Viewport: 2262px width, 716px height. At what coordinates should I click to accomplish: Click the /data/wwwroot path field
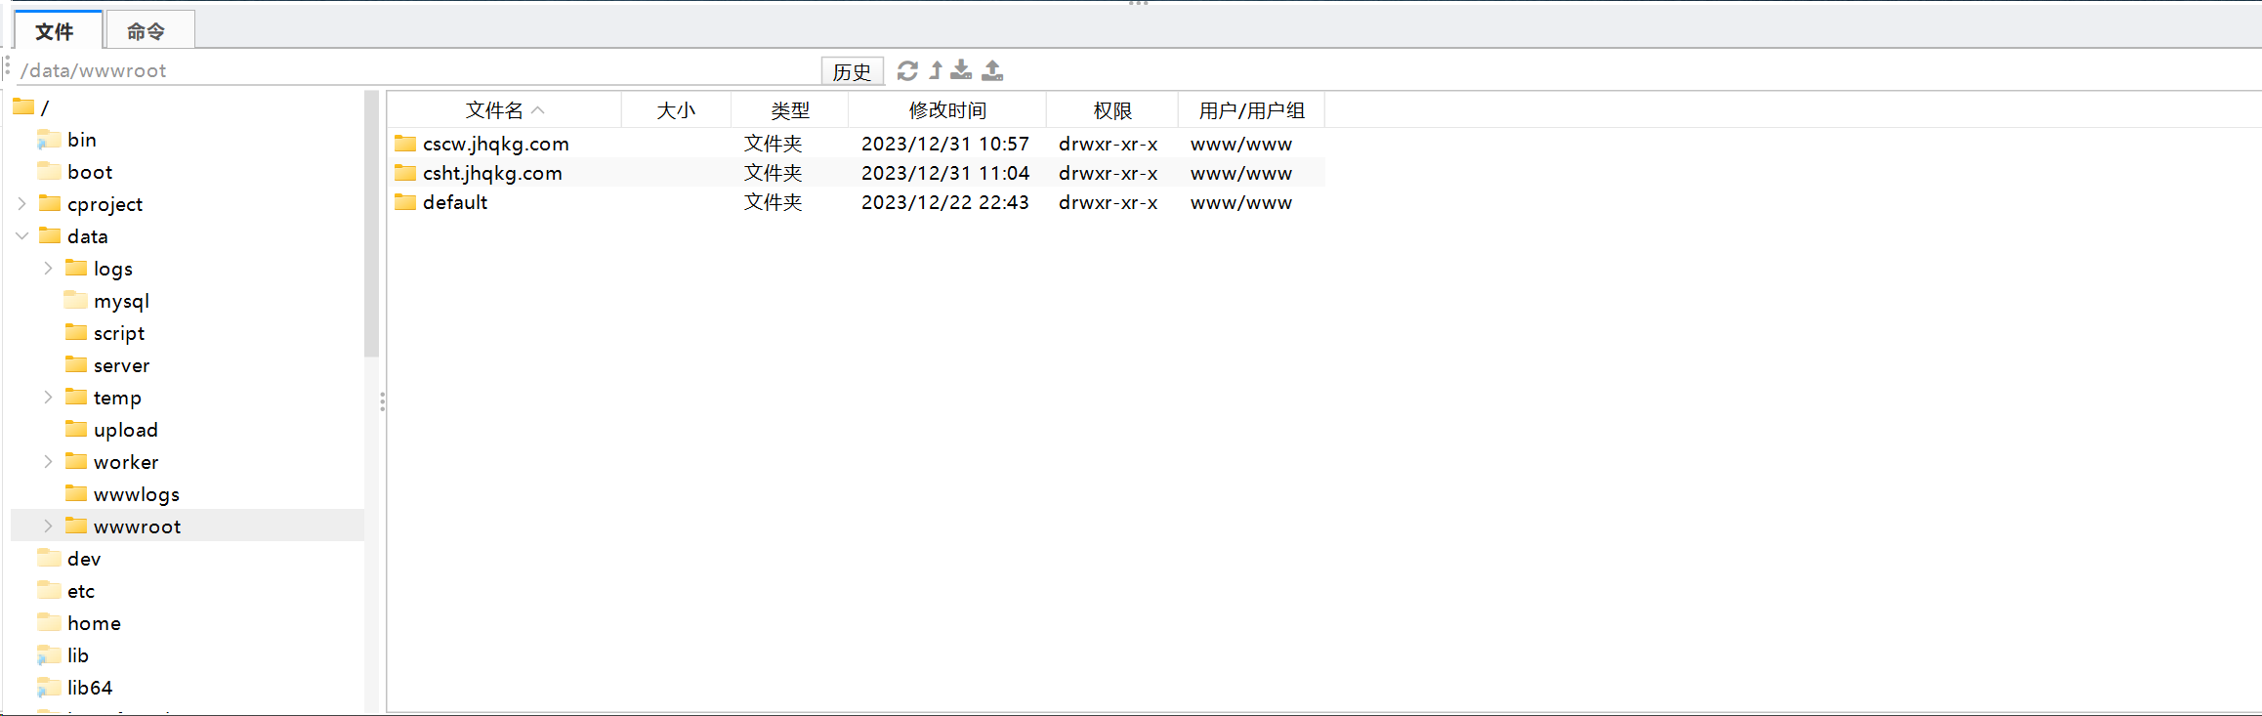point(418,70)
